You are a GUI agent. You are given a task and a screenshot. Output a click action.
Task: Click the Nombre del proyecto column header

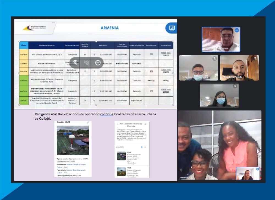pos(47,45)
